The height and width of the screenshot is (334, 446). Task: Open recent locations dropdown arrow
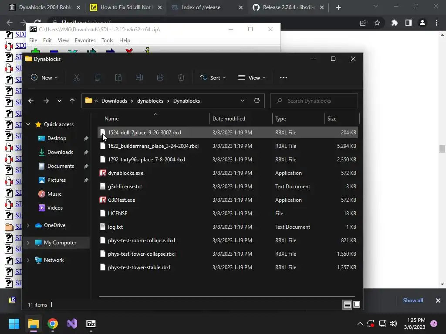click(59, 101)
